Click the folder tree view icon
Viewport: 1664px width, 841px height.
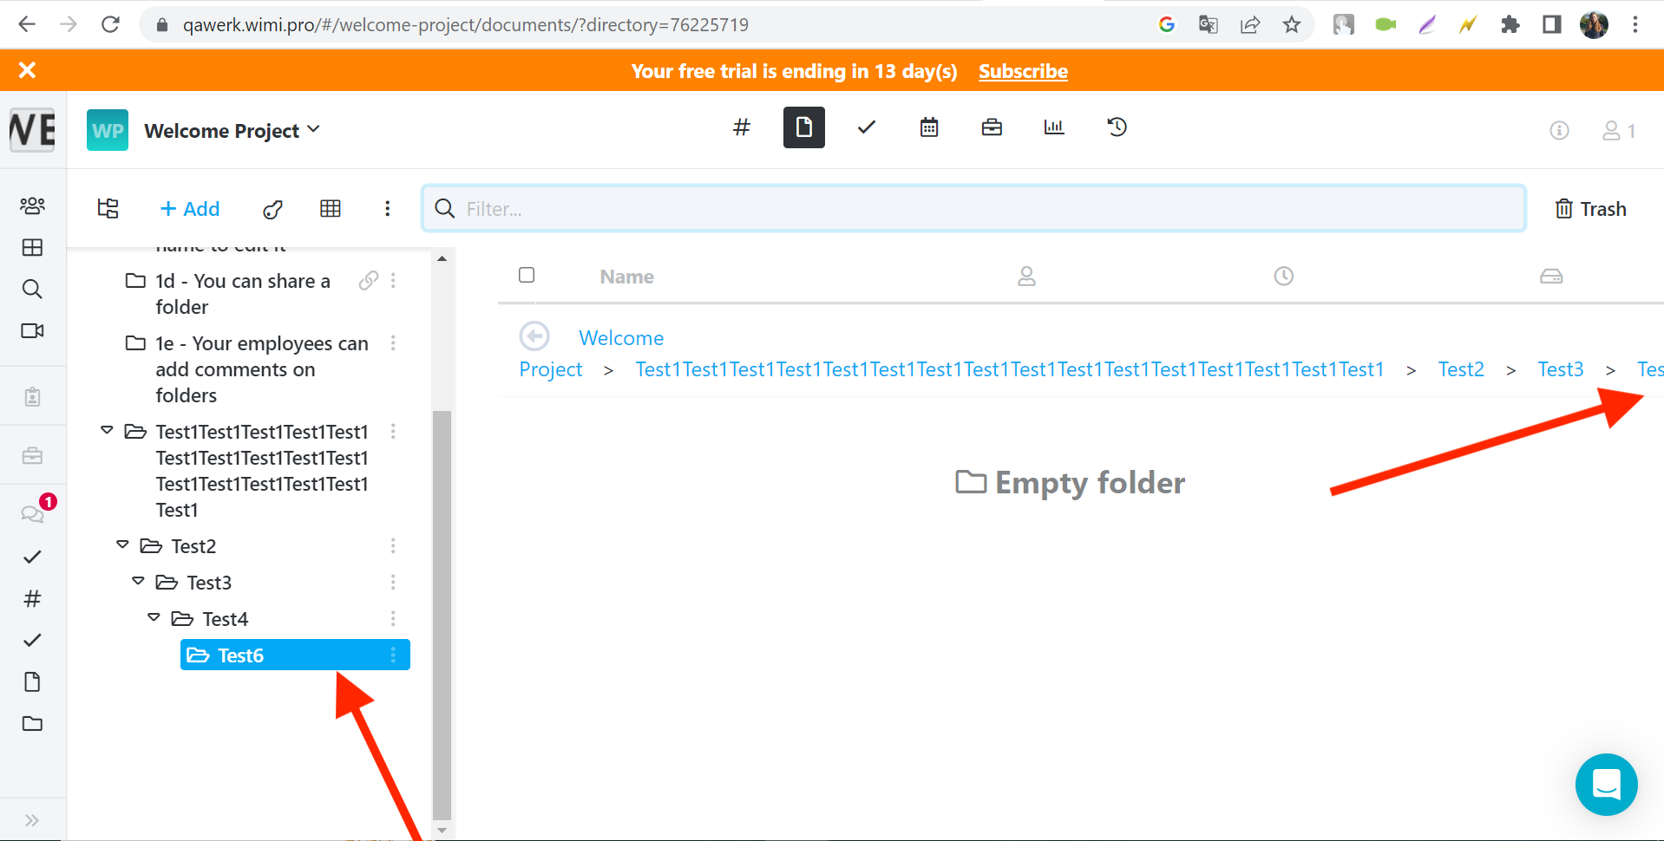point(108,209)
